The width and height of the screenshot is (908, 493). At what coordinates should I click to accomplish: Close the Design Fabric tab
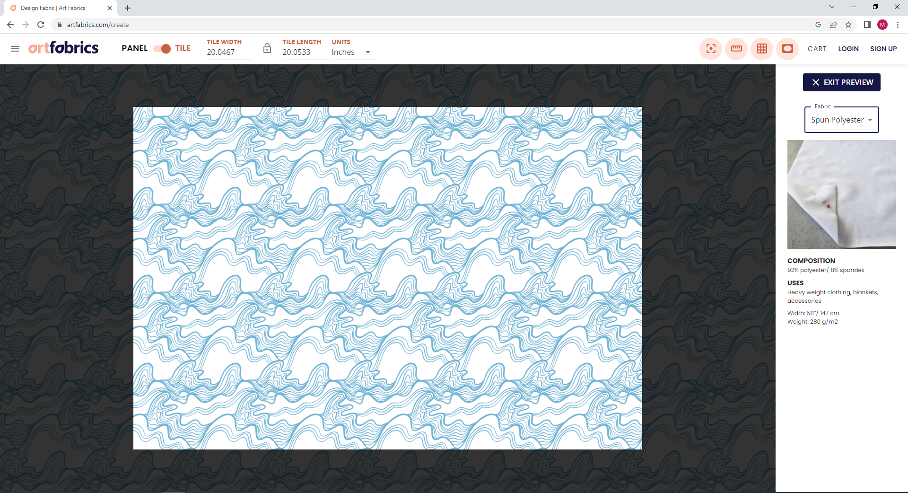[110, 8]
